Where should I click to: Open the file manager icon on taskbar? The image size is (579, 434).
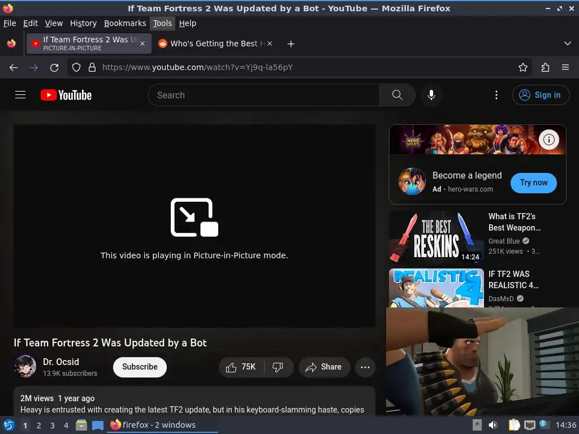pos(81,425)
